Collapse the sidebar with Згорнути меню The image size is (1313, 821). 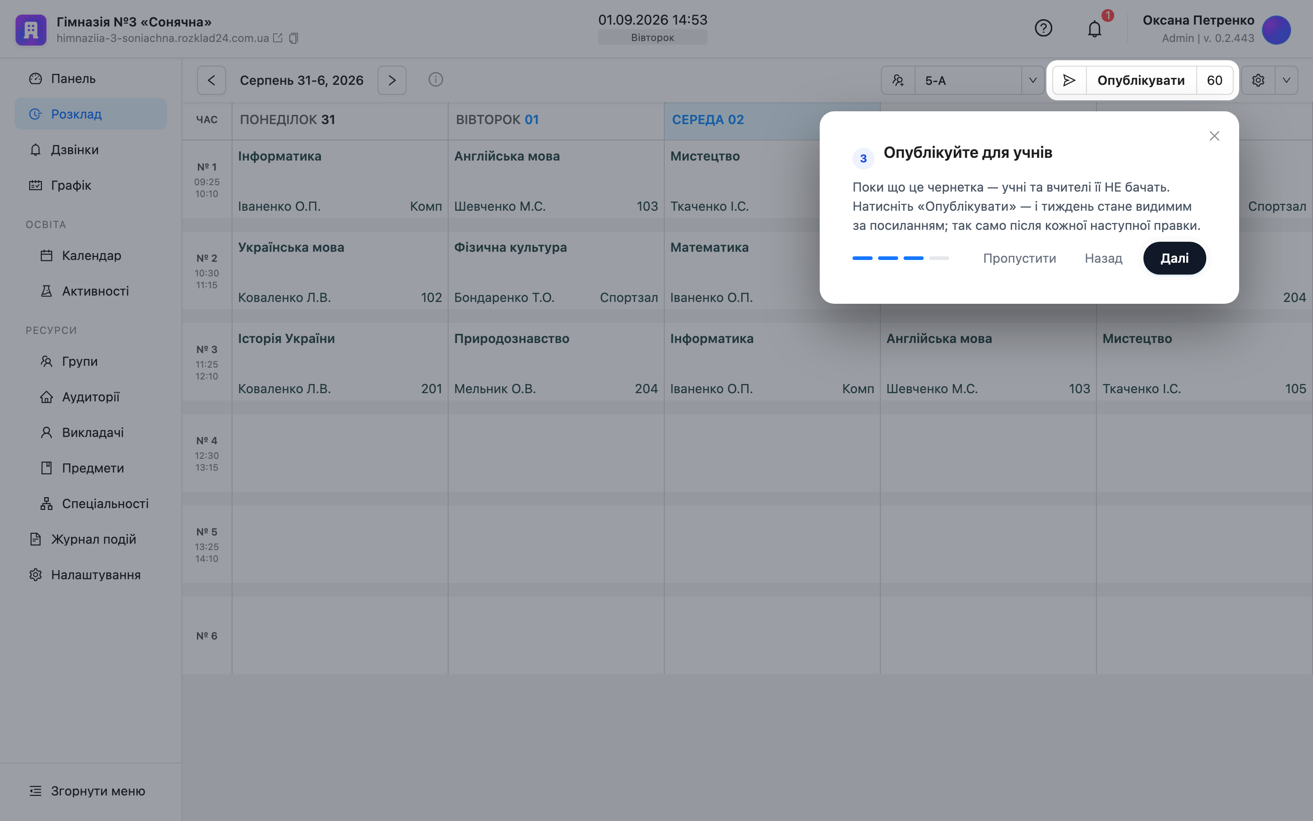tap(88, 790)
